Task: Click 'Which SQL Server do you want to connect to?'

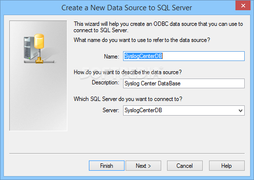Action: [128, 99]
